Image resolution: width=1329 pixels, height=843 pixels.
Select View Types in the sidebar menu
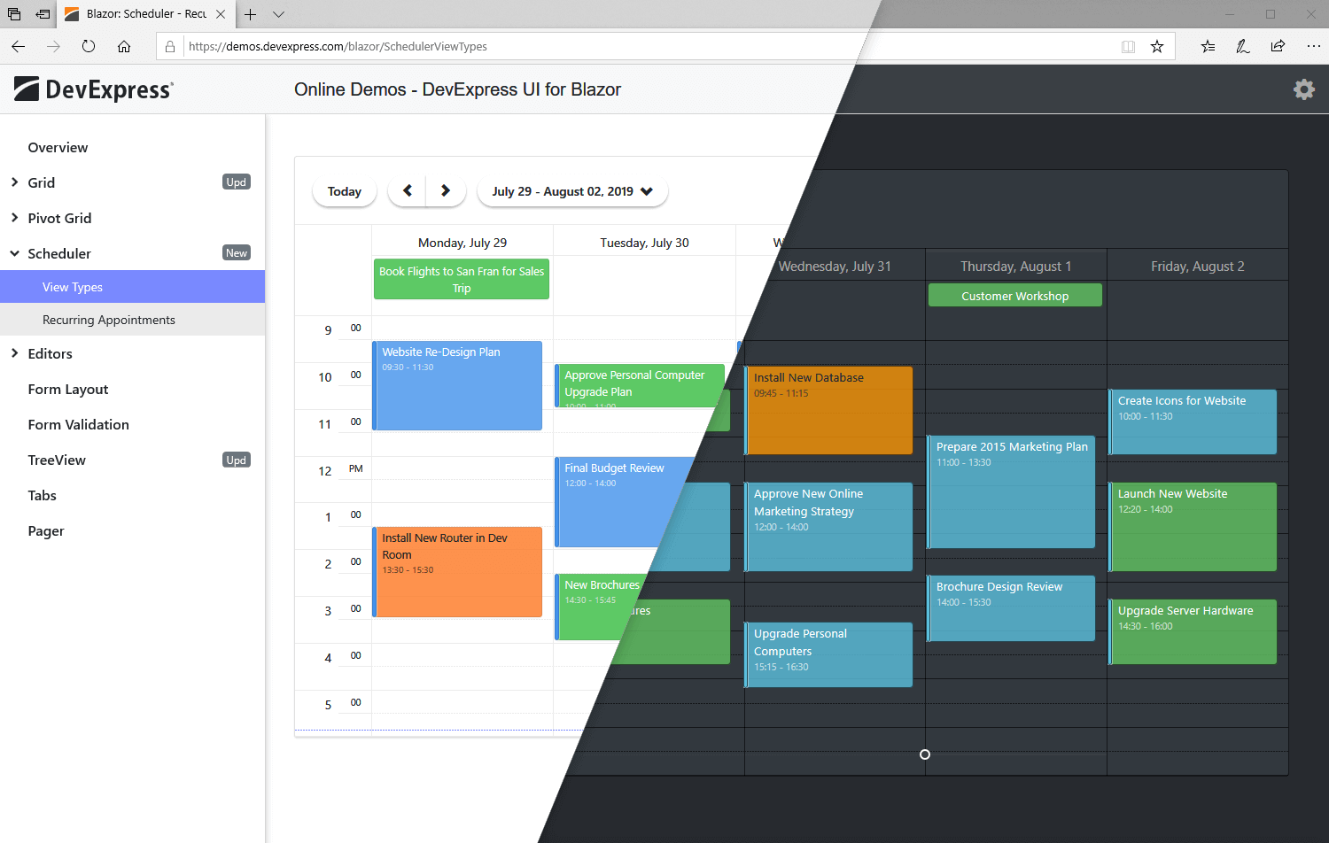[73, 286]
